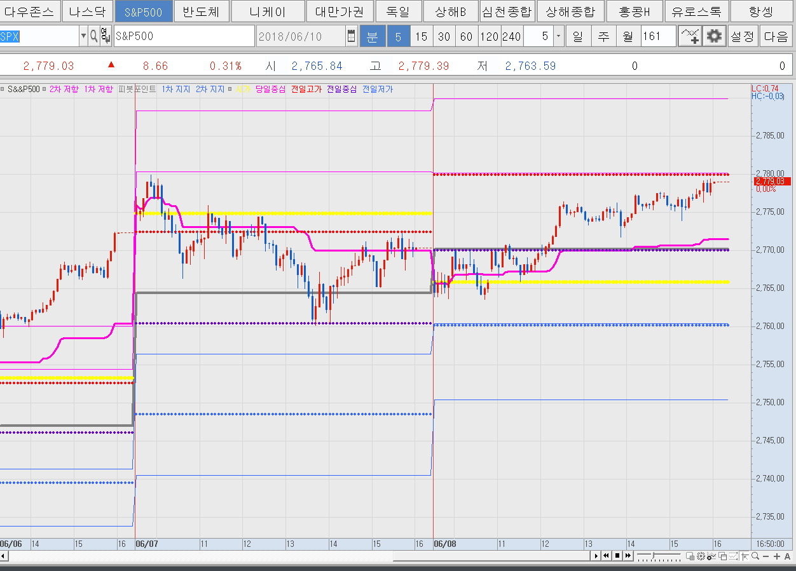Toggle the 분 (minute) period button
796x571 pixels.
coord(373,37)
